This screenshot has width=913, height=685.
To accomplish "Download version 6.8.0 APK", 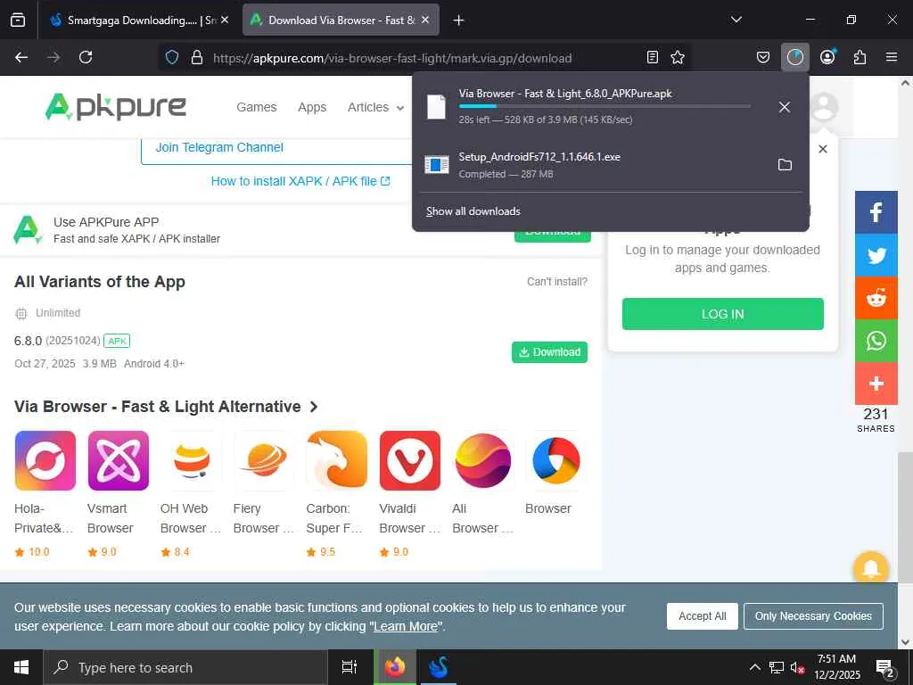I will pos(549,351).
